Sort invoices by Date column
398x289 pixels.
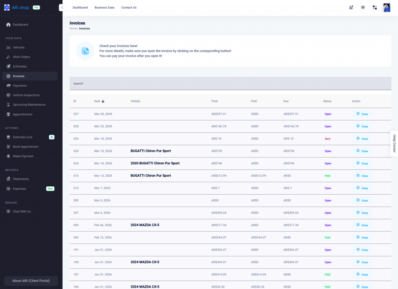coord(98,101)
